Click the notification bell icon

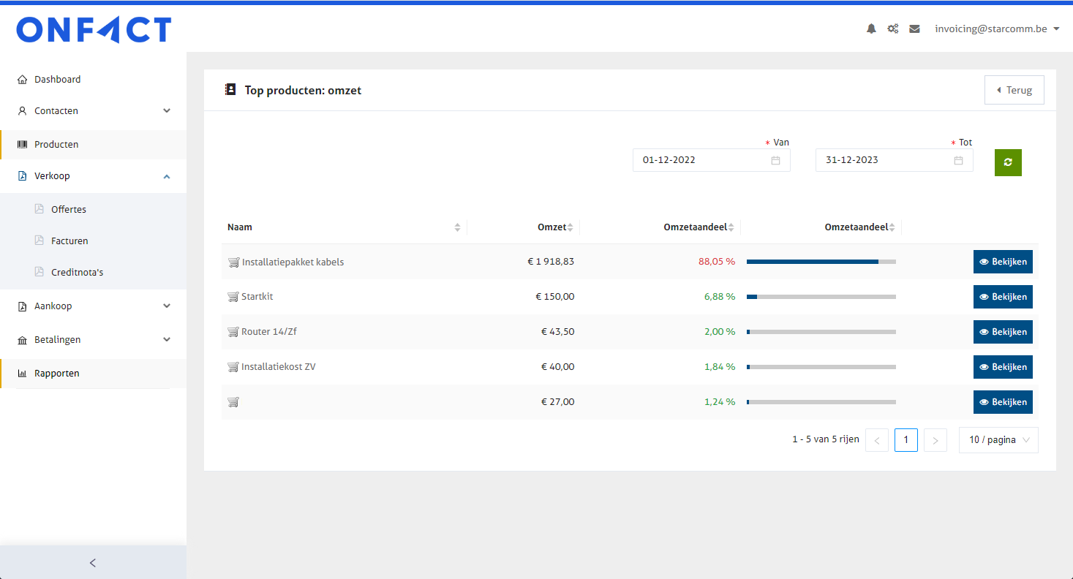pos(871,29)
